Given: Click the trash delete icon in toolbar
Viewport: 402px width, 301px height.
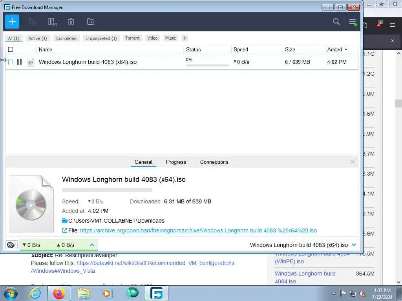Looking at the screenshot, I should pos(71,22).
